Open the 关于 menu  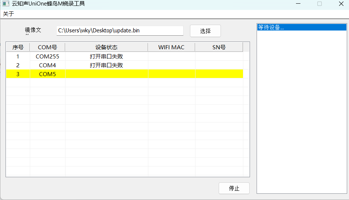[x=8, y=14]
